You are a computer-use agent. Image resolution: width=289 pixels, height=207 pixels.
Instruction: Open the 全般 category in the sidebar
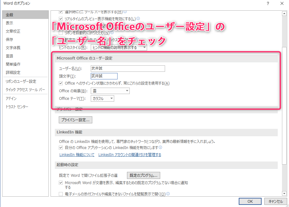pos(26,15)
